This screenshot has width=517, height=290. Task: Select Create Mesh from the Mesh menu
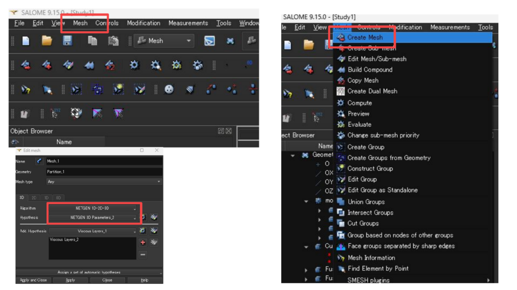365,37
